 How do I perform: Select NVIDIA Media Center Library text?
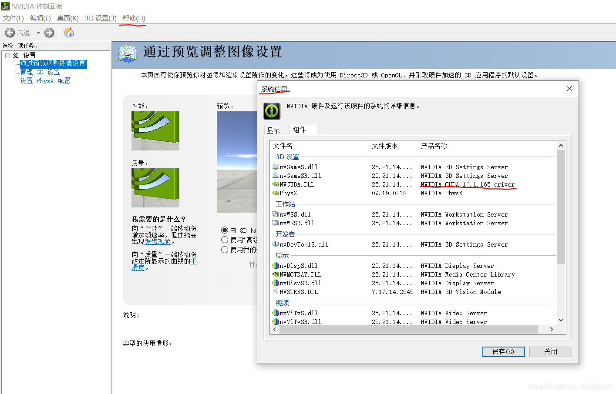(468, 274)
